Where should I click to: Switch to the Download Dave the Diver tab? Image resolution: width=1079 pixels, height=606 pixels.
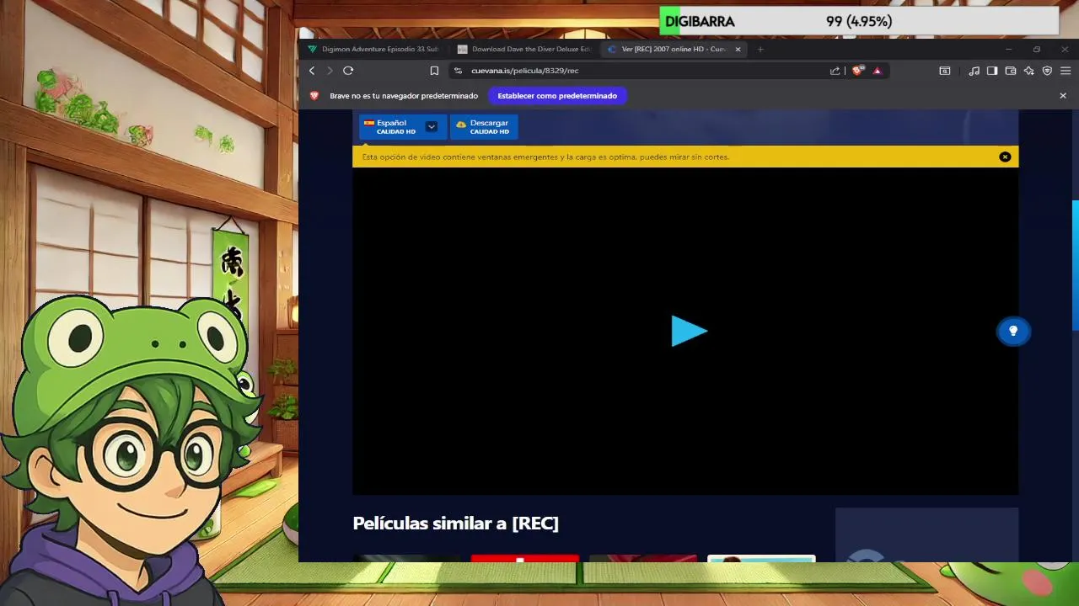(523, 49)
